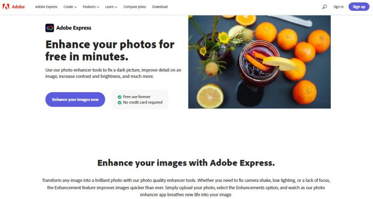
Task: Click the Adobe wordmark text
Action: [18, 7]
